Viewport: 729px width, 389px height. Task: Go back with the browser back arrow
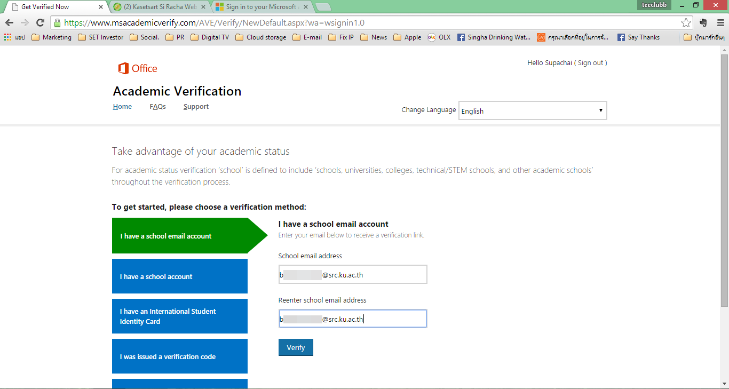click(9, 23)
